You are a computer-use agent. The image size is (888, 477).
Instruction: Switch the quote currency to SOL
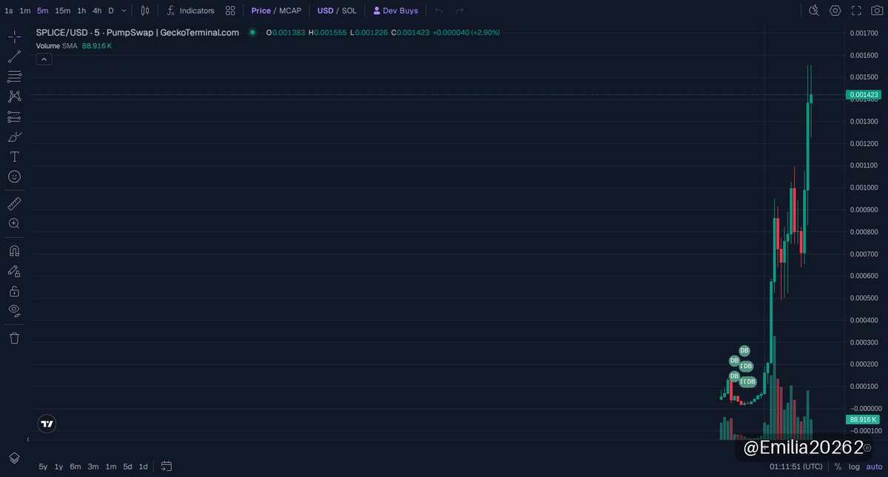coord(349,10)
